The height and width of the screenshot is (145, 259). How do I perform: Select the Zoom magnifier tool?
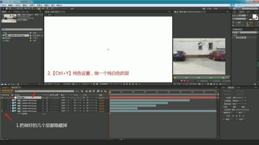point(10,8)
